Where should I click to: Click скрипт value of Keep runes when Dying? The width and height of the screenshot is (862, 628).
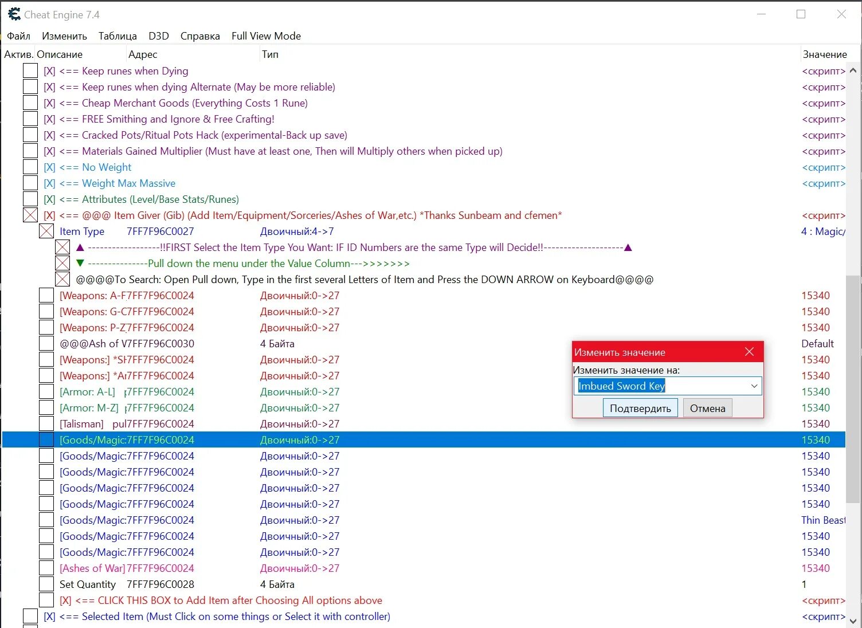click(824, 71)
